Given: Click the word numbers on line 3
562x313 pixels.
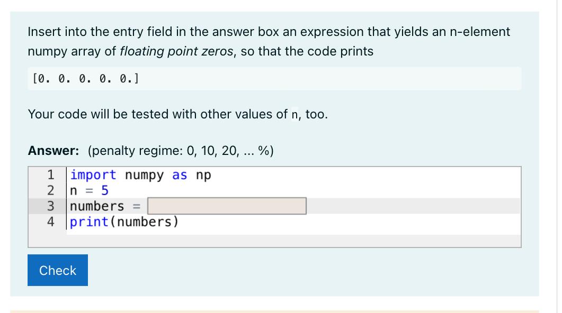Looking at the screenshot, I should point(97,206).
